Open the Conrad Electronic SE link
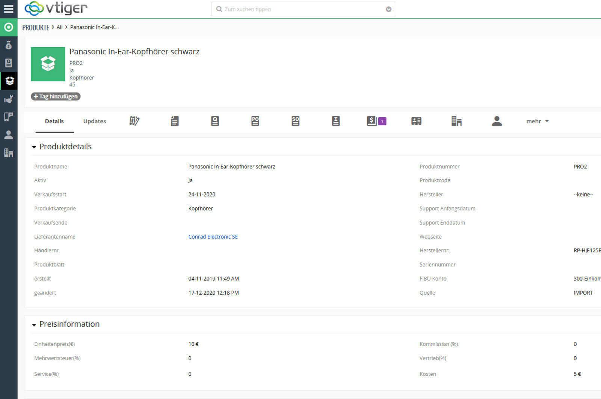Image resolution: width=601 pixels, height=399 pixels. coord(213,237)
